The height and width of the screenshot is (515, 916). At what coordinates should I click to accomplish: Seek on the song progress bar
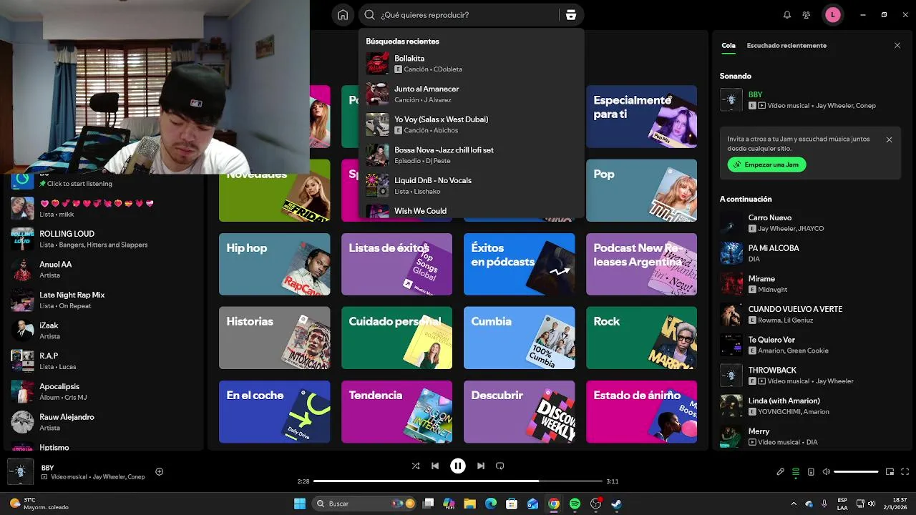pyautogui.click(x=458, y=481)
